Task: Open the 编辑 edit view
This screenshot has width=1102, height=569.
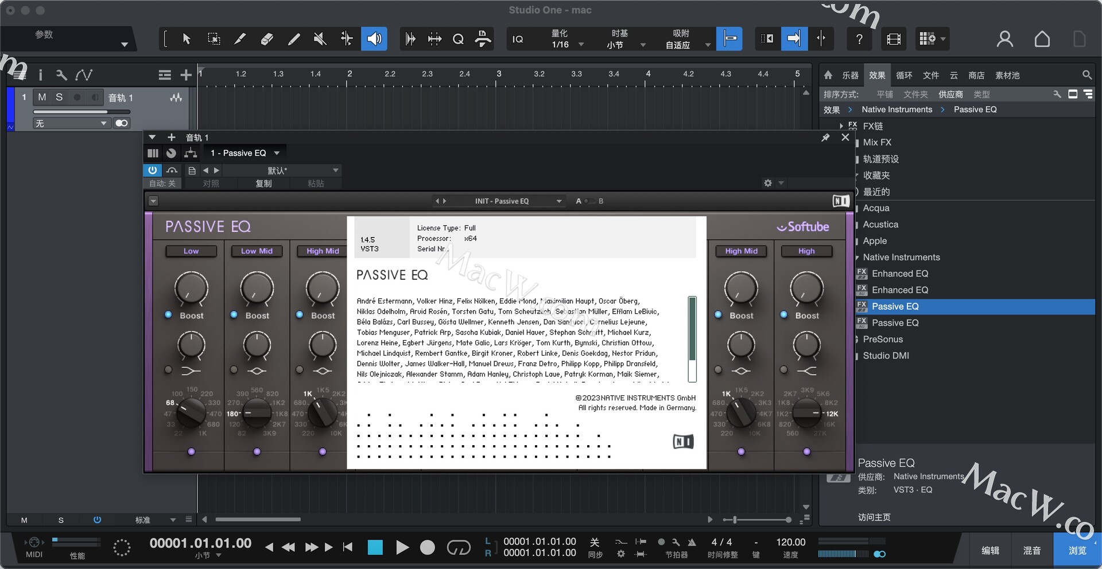Action: click(x=990, y=550)
